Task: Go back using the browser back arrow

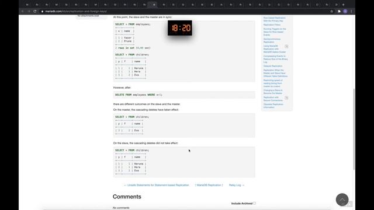Action: [x=23, y=11]
